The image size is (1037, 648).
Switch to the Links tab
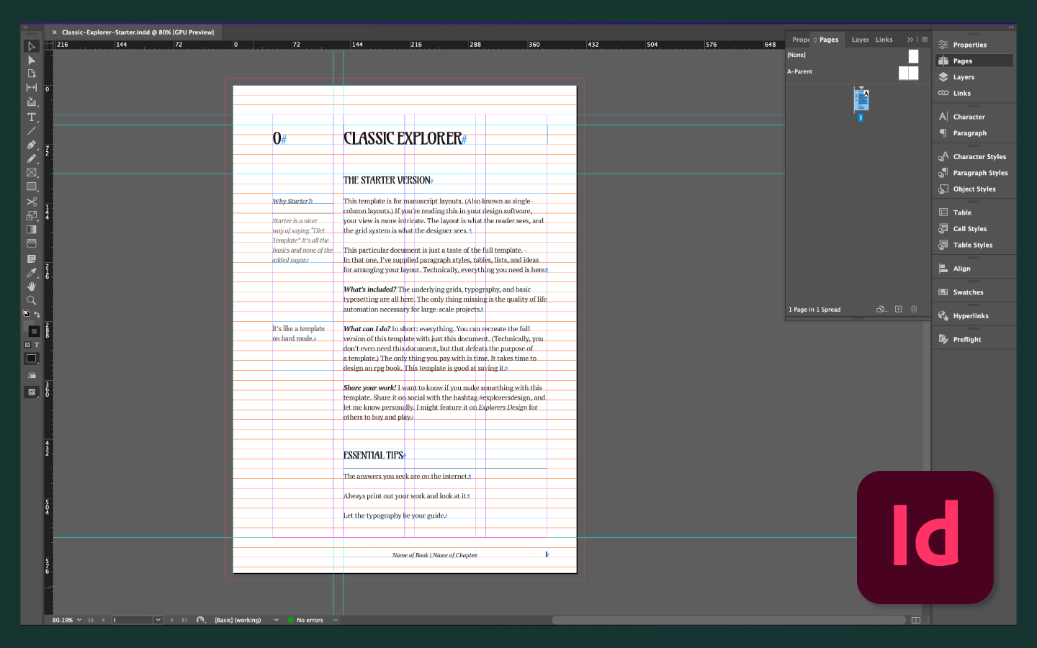(884, 40)
